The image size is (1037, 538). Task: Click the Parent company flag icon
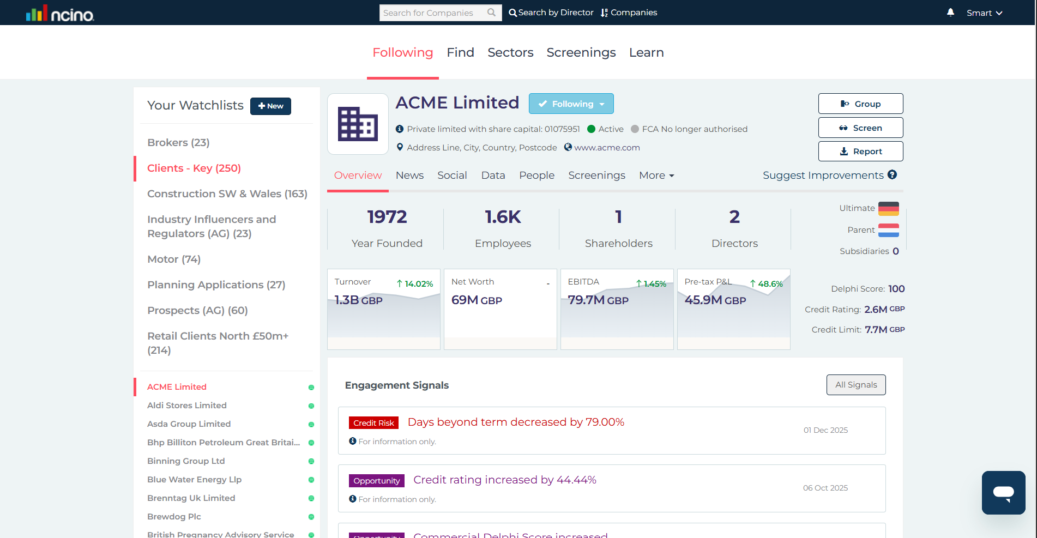(x=888, y=230)
